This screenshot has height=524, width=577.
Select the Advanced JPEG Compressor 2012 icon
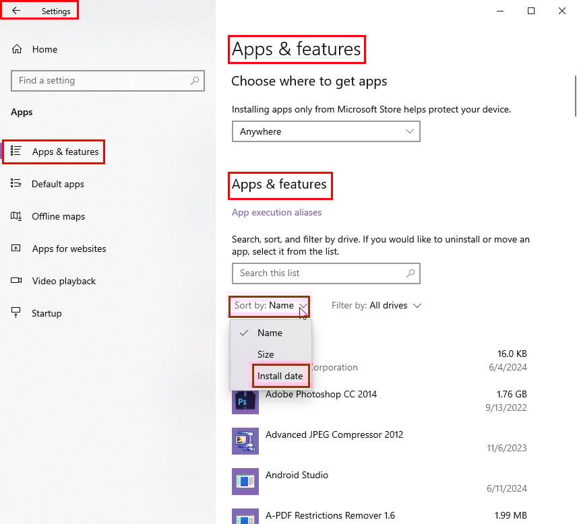tap(245, 441)
